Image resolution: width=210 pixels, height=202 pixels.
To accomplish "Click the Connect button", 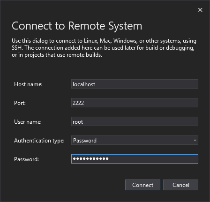I will tap(142, 185).
